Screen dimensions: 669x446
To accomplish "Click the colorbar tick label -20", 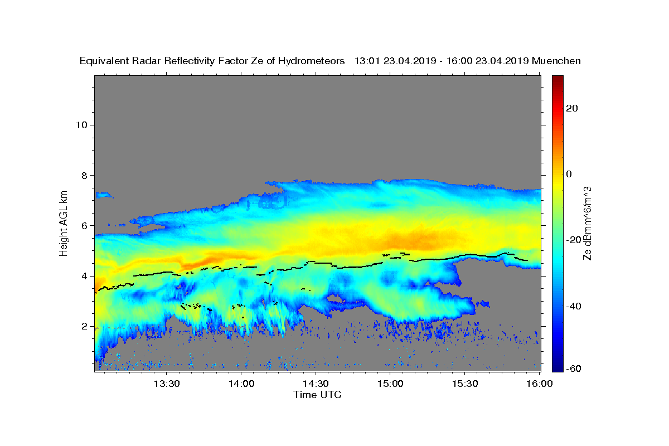I will coord(574,240).
